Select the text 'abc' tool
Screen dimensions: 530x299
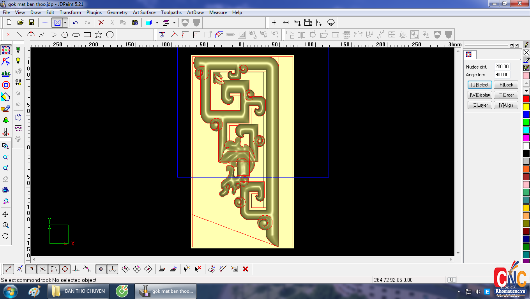(6, 74)
